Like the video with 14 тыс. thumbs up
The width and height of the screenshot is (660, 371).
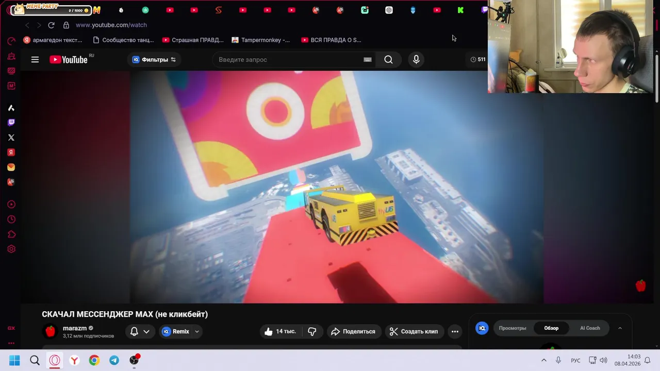click(x=280, y=332)
